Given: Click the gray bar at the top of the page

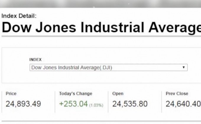Looking at the screenshot, I should pos(100,4).
